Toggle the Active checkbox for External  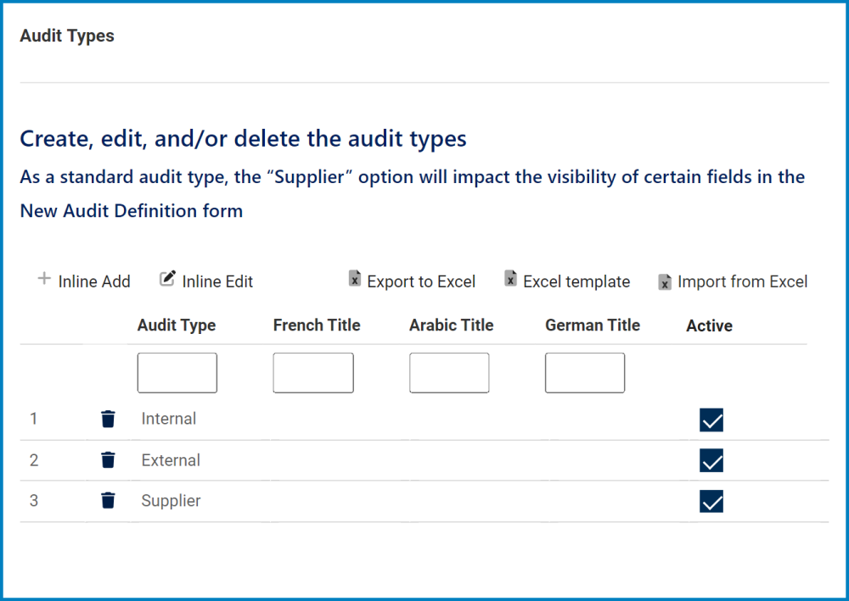(x=711, y=461)
